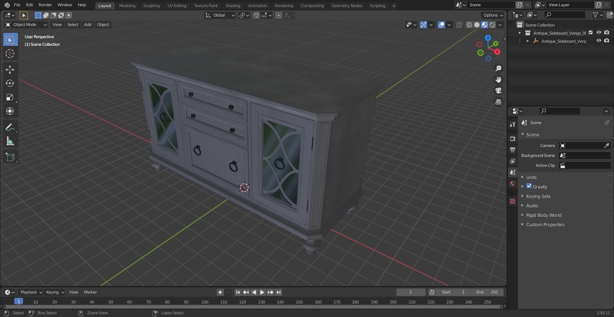Open the Texture properties tab
The image size is (614, 317).
pos(512,201)
